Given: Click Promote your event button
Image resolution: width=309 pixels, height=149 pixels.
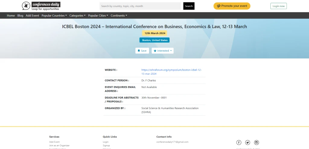Looking at the screenshot, I should [232, 6].
